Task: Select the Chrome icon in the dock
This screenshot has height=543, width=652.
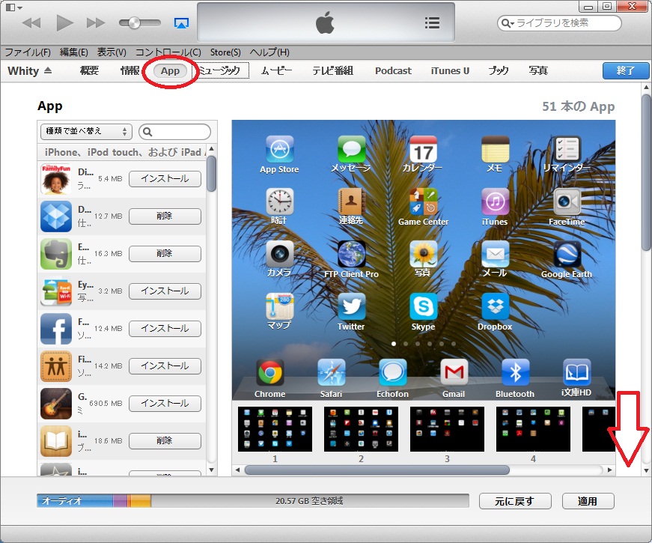Action: [270, 372]
